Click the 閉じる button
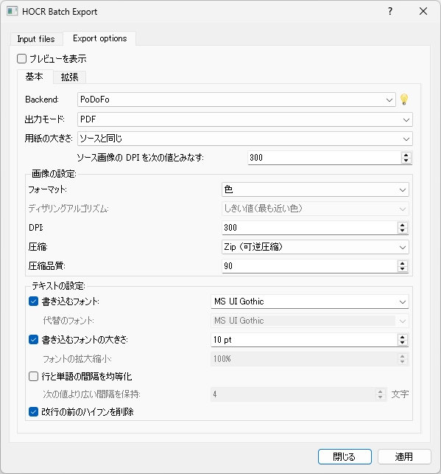This screenshot has width=441, height=474. [345, 456]
